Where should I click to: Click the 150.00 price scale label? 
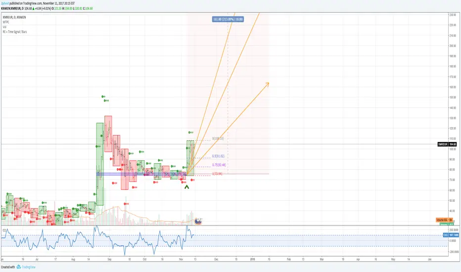click(x=453, y=97)
